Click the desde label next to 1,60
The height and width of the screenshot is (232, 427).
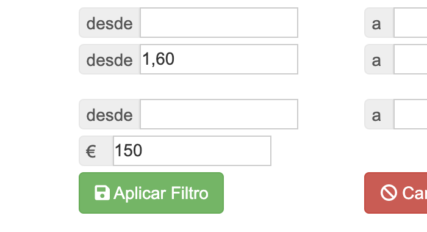(x=109, y=59)
